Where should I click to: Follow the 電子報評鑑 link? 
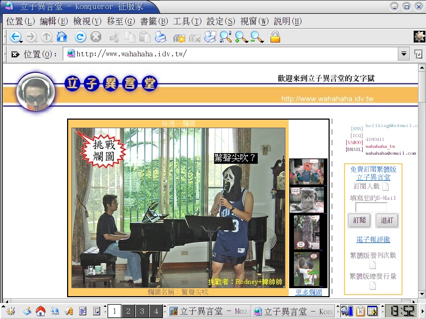[373, 240]
